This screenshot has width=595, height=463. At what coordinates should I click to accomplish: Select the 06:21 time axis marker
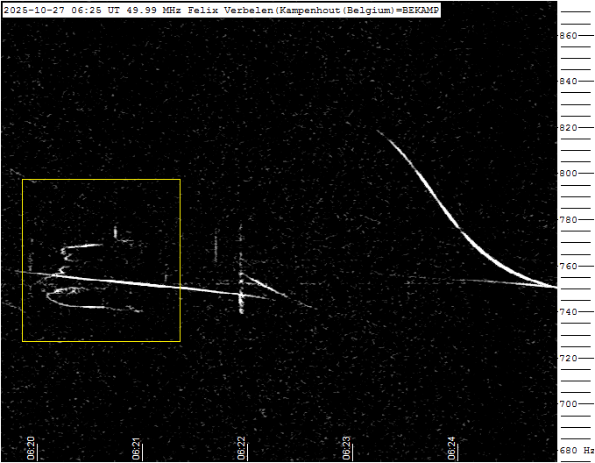tap(137, 448)
